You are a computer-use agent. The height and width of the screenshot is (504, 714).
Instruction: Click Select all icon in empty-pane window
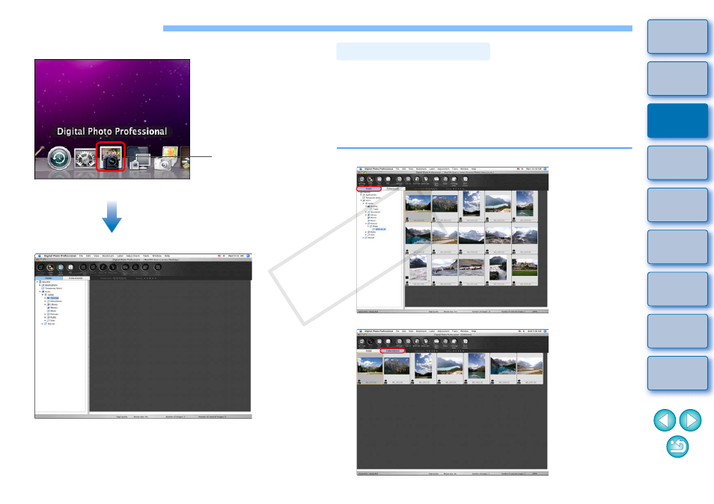click(x=83, y=268)
